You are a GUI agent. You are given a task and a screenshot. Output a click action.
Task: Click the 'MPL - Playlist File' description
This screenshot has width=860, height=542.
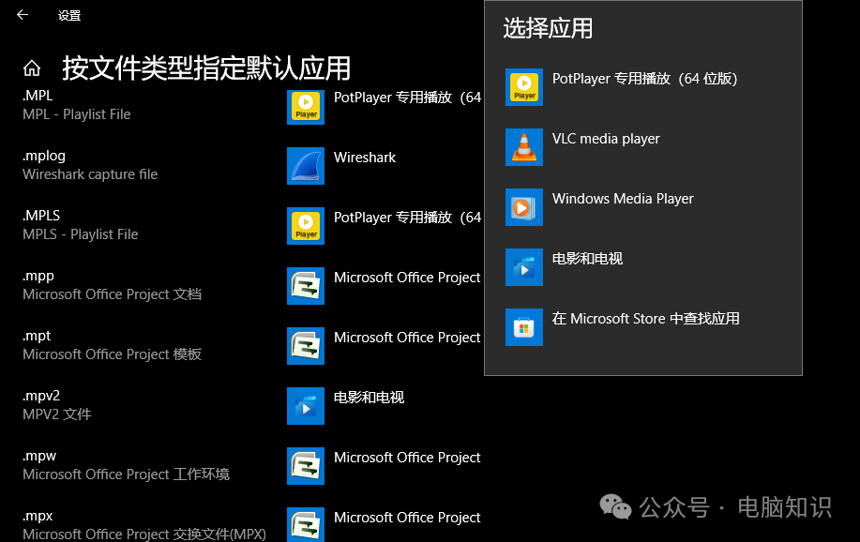pyautogui.click(x=77, y=114)
